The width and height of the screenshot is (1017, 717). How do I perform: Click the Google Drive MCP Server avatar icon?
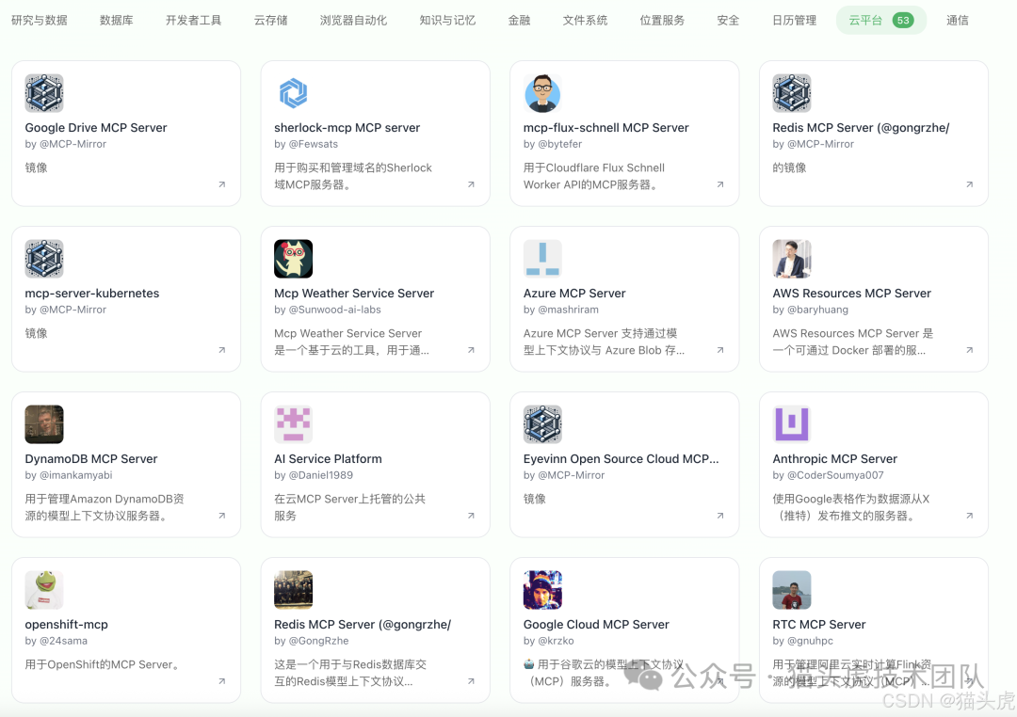point(44,93)
